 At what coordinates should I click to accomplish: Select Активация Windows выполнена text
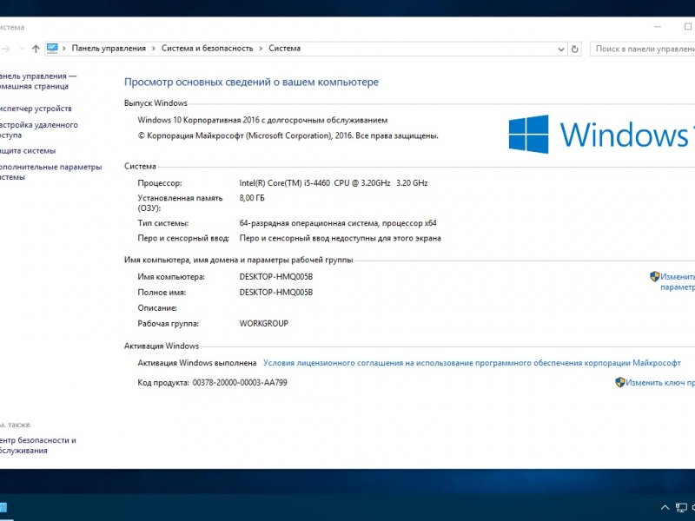tap(197, 363)
